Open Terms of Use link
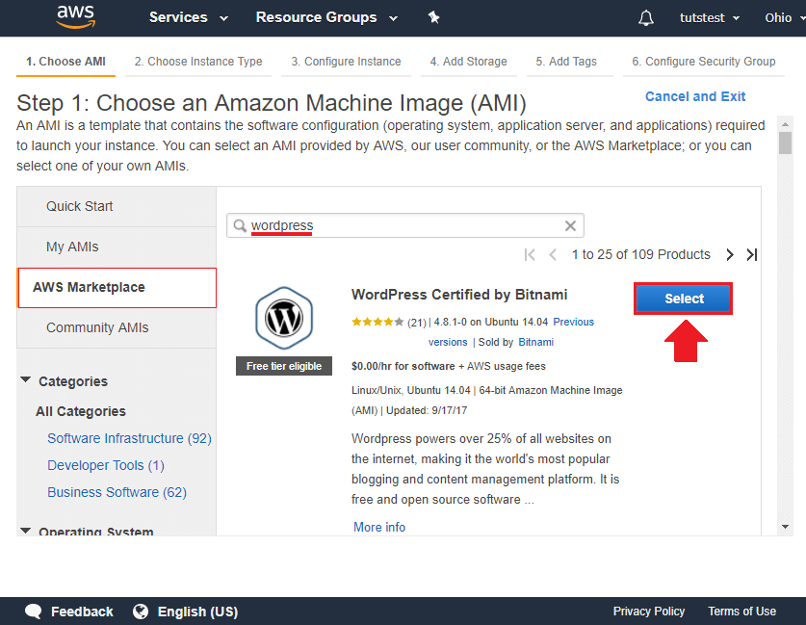The image size is (806, 625). 741,612
